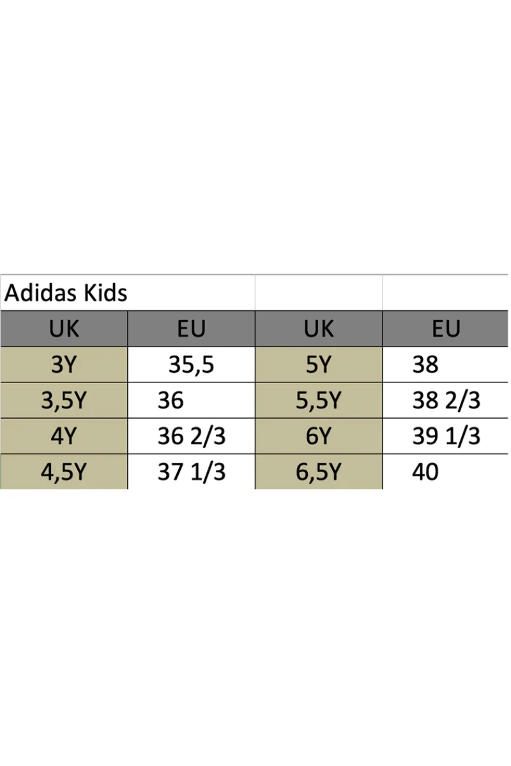Select the 6Y size cell

click(319, 436)
